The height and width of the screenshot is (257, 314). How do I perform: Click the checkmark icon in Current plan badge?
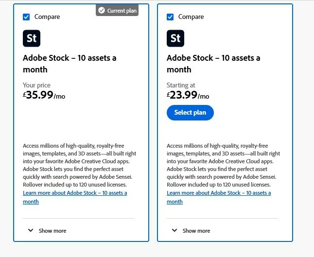[102, 10]
